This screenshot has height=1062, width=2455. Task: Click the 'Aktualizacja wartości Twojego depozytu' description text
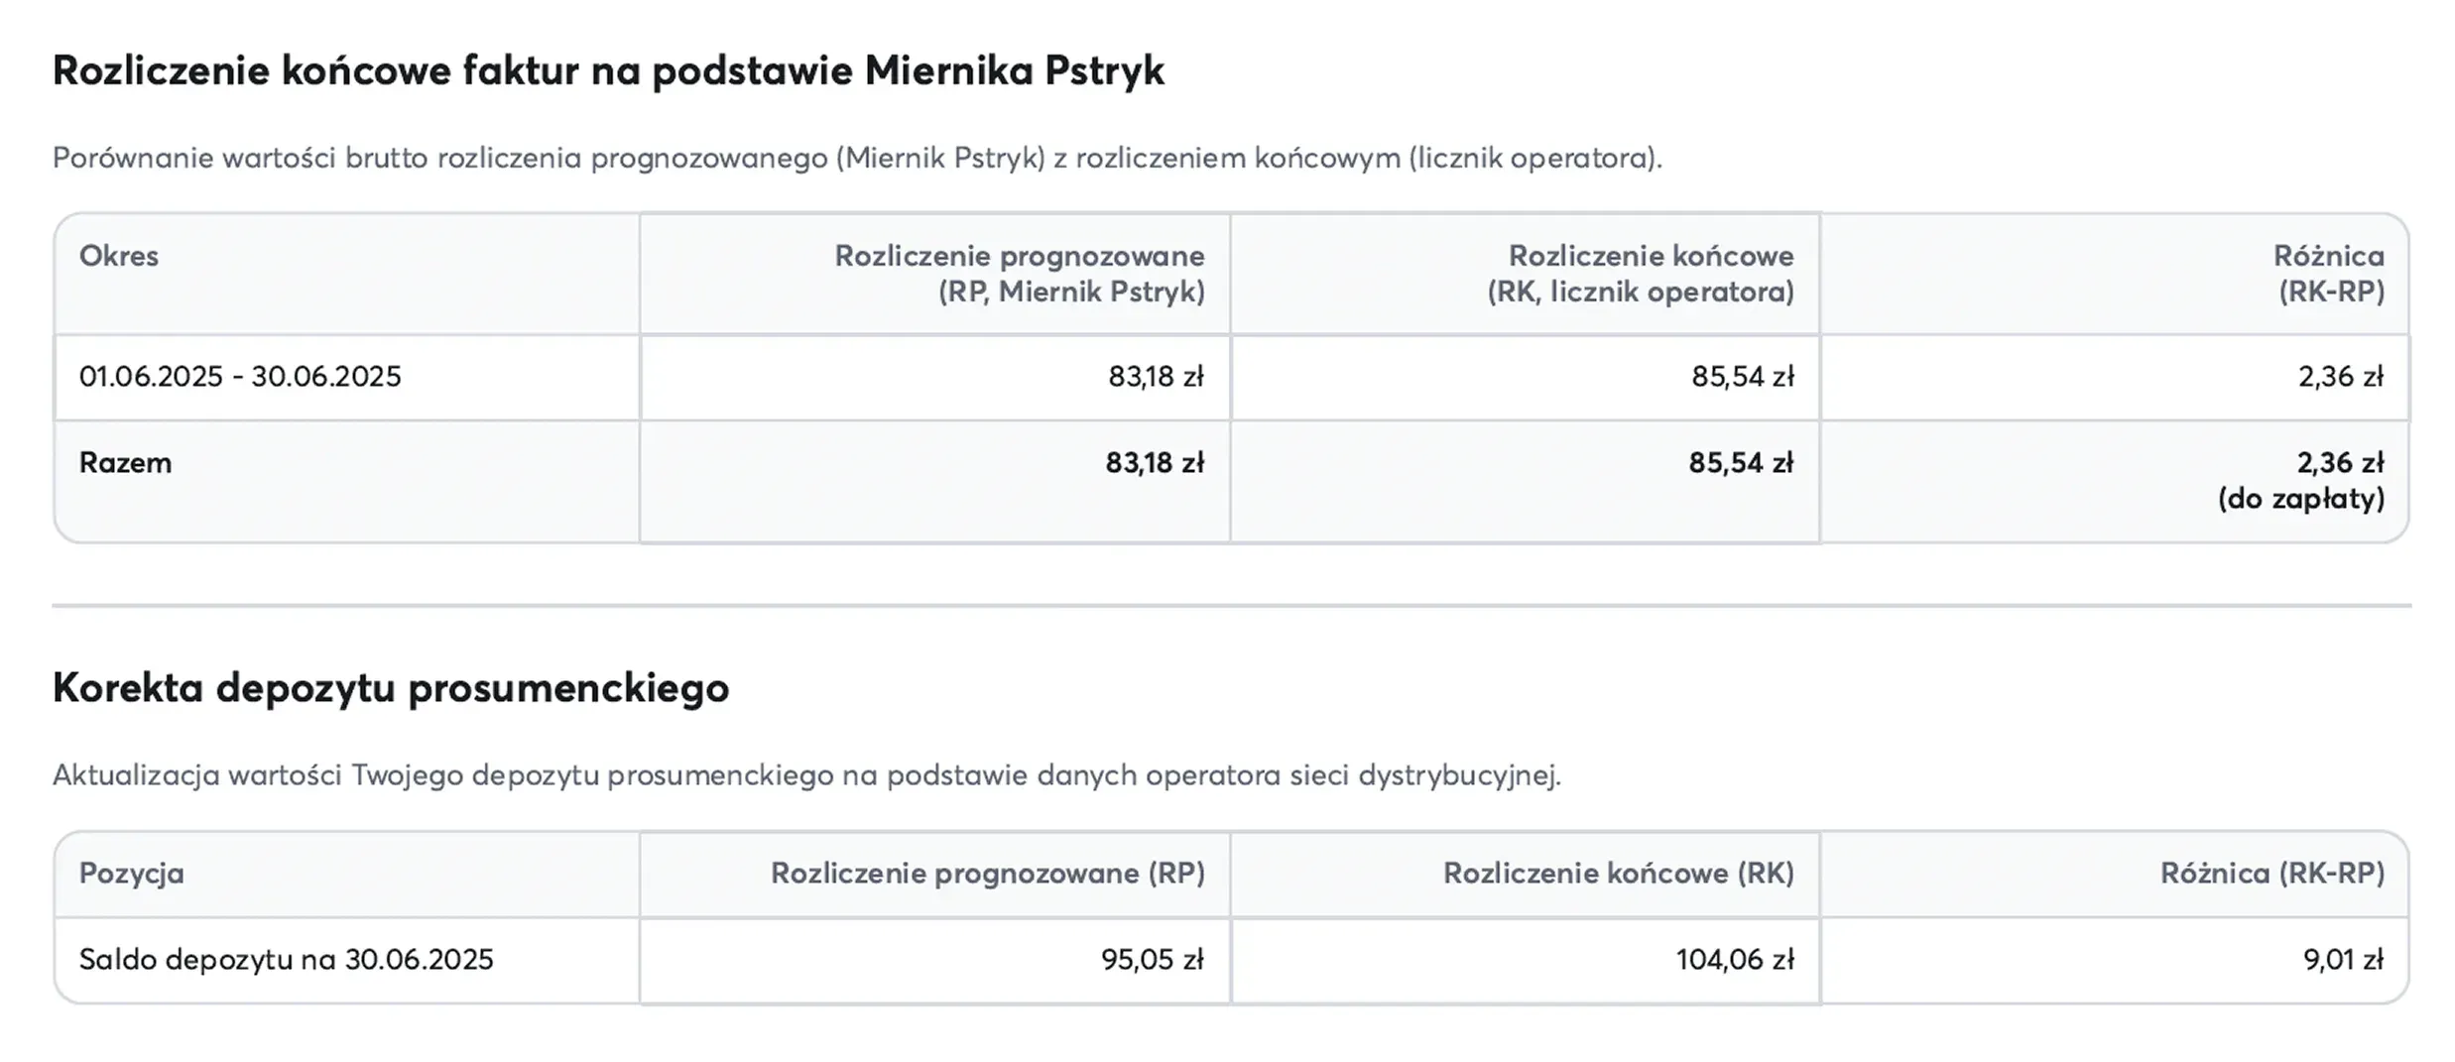coord(806,775)
